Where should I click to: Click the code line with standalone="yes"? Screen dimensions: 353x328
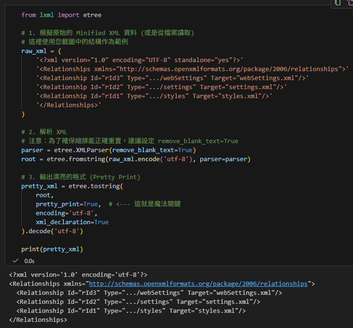click(x=140, y=60)
